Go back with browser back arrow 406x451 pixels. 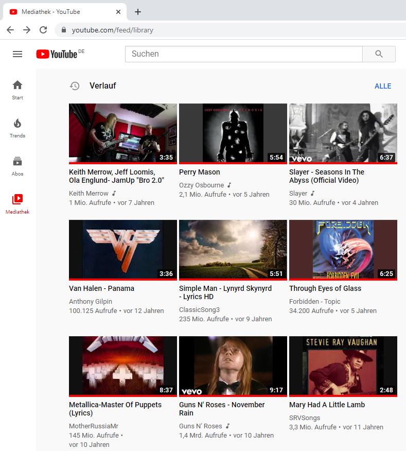coord(10,30)
